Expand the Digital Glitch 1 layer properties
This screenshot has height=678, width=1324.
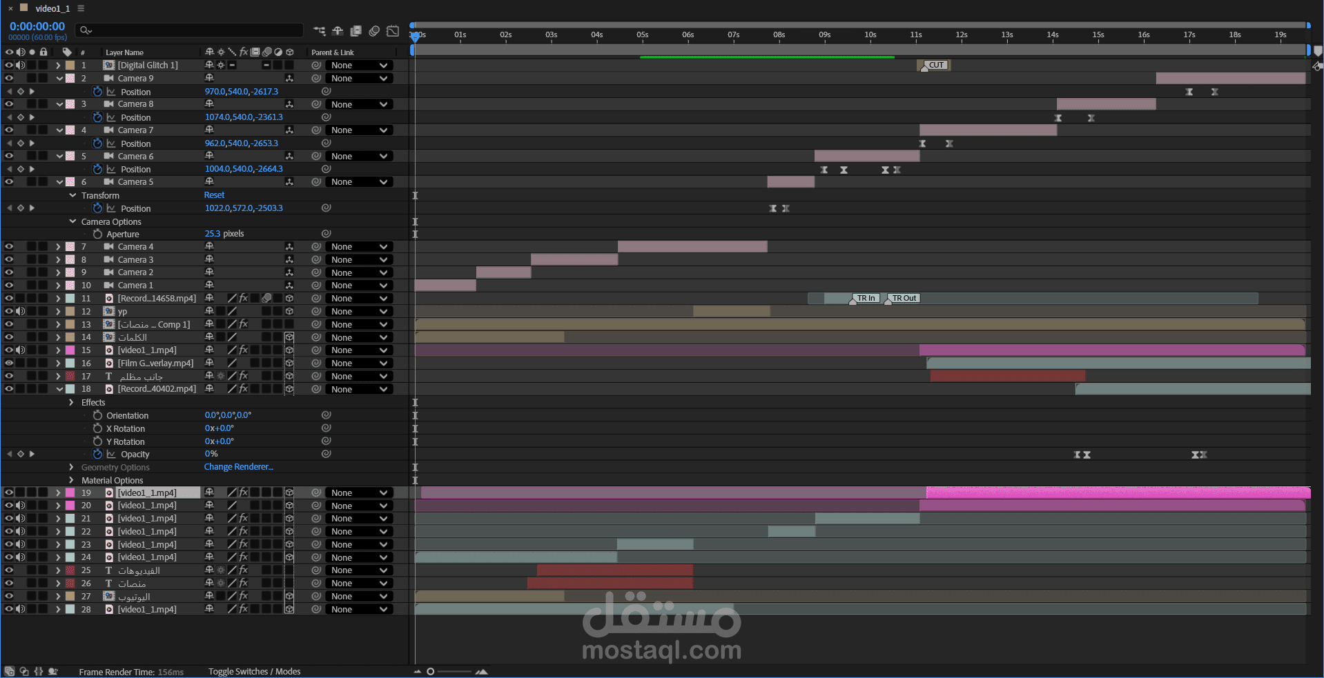pos(59,66)
